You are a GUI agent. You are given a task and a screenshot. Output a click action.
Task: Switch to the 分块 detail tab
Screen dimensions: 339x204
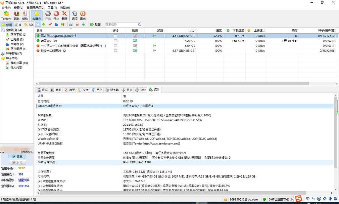141,90
